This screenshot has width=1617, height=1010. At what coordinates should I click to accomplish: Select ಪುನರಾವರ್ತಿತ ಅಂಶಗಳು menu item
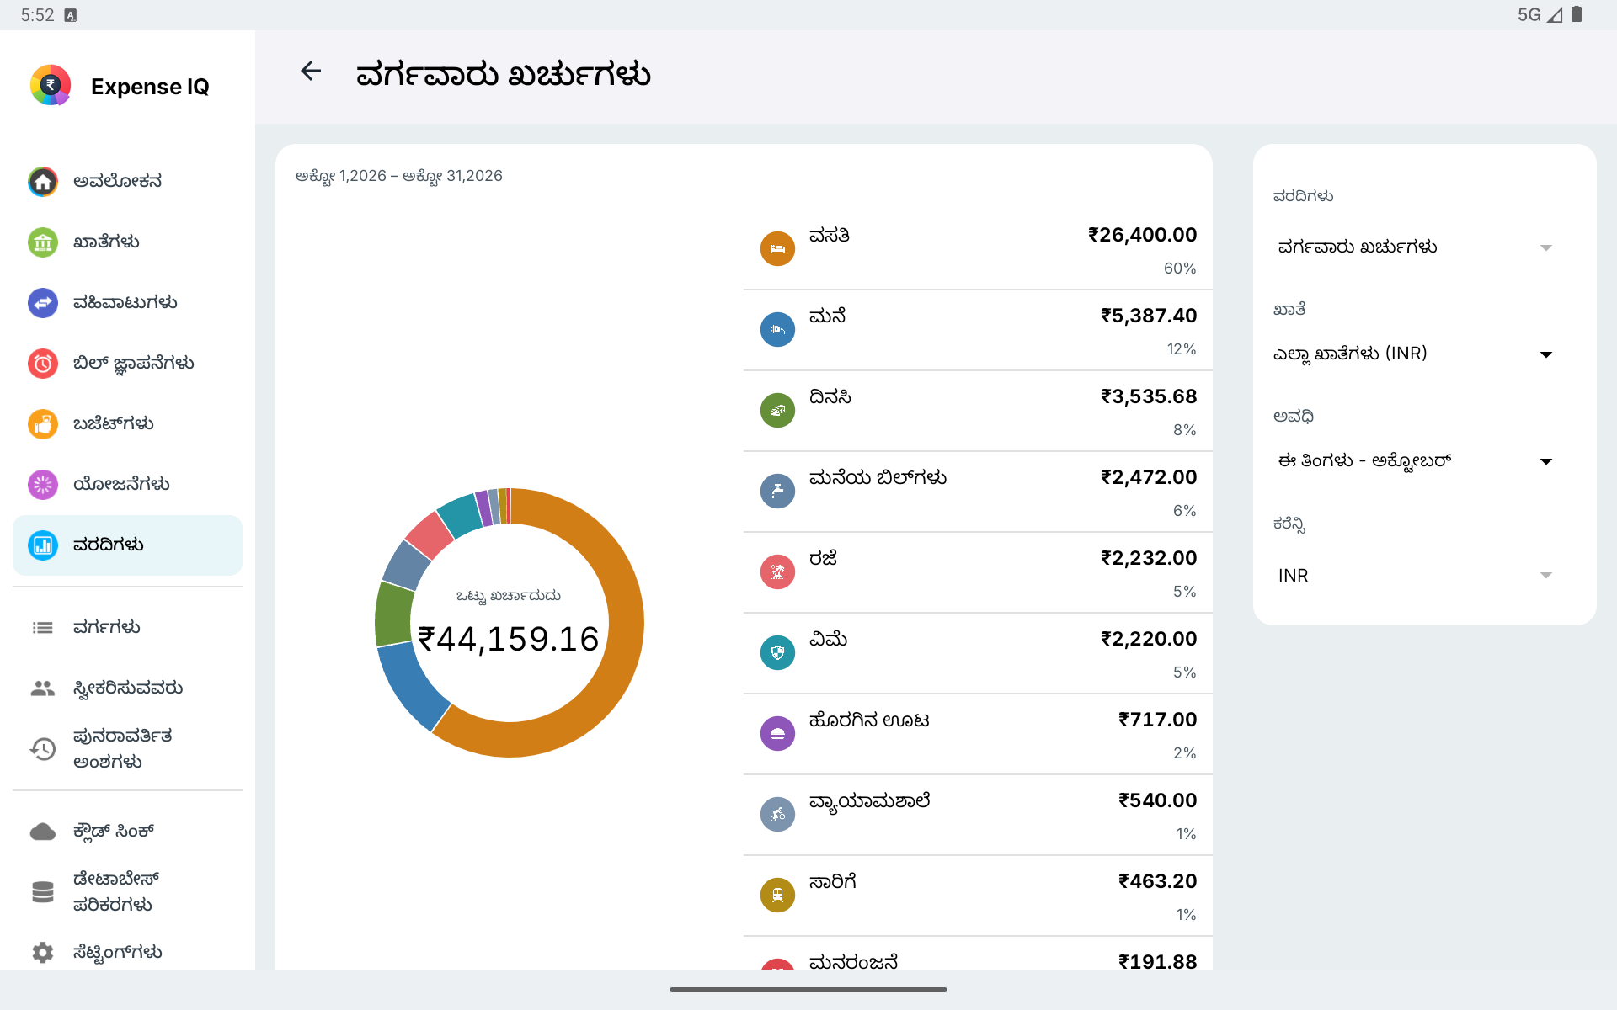pyautogui.click(x=127, y=749)
